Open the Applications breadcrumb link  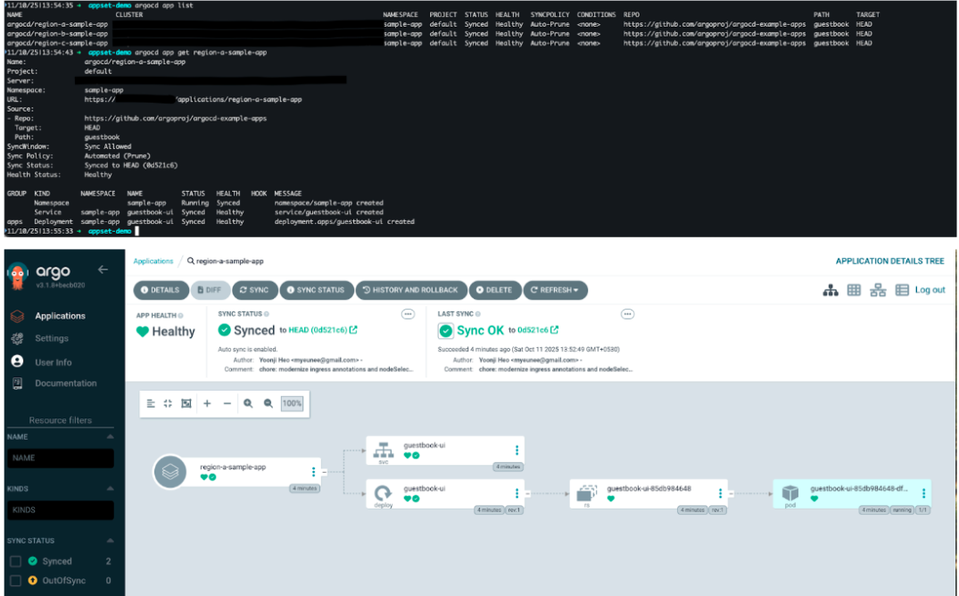[152, 261]
